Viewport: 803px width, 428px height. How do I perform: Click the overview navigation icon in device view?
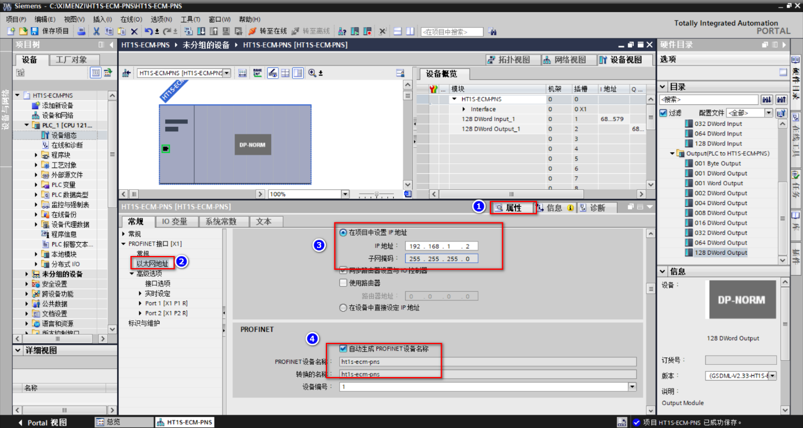[408, 194]
